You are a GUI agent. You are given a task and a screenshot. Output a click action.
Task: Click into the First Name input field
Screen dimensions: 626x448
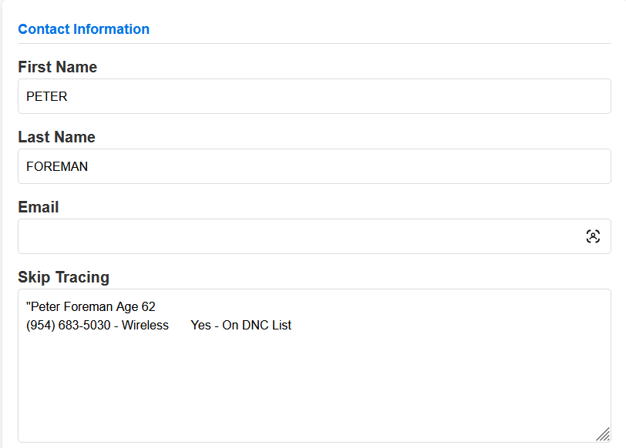[308, 96]
